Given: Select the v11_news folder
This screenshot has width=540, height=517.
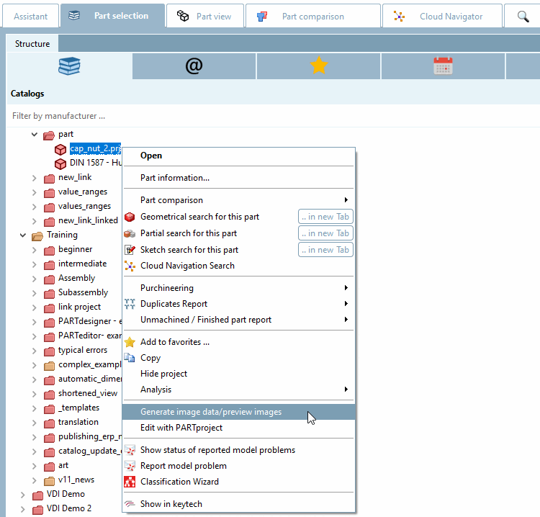Looking at the screenshot, I should coord(76,480).
